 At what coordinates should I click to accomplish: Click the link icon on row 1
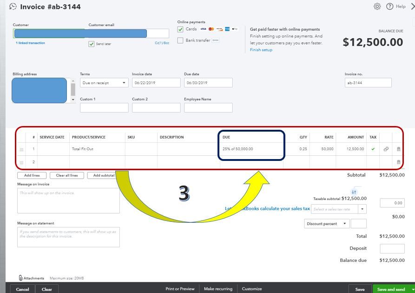point(386,149)
